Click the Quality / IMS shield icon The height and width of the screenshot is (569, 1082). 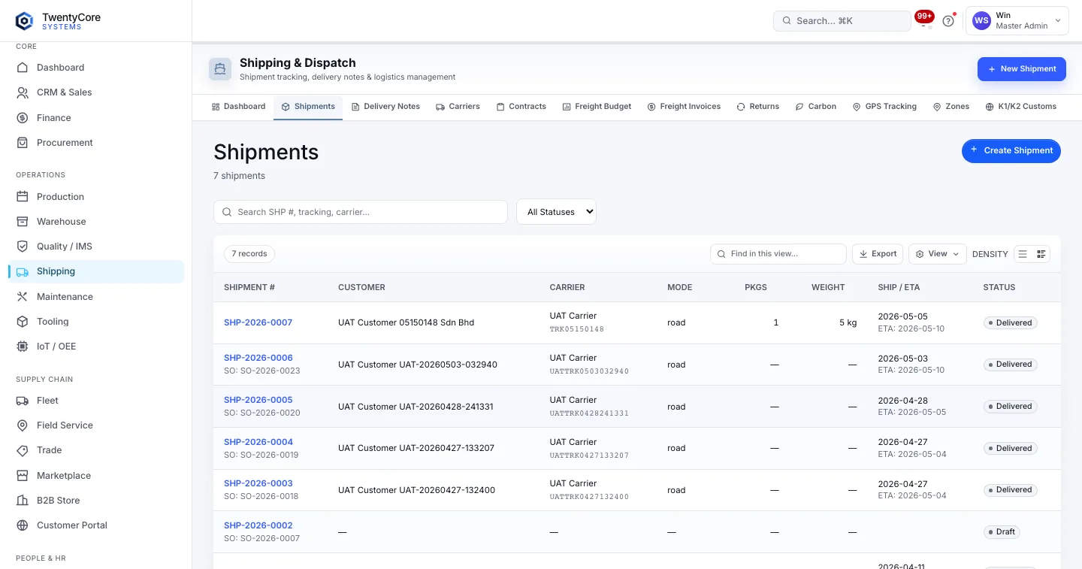23,247
